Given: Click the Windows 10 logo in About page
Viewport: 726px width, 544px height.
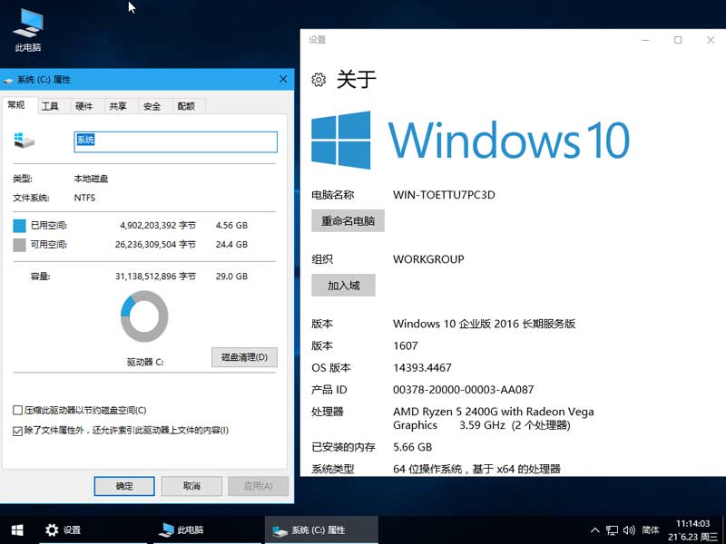Looking at the screenshot, I should point(470,140).
